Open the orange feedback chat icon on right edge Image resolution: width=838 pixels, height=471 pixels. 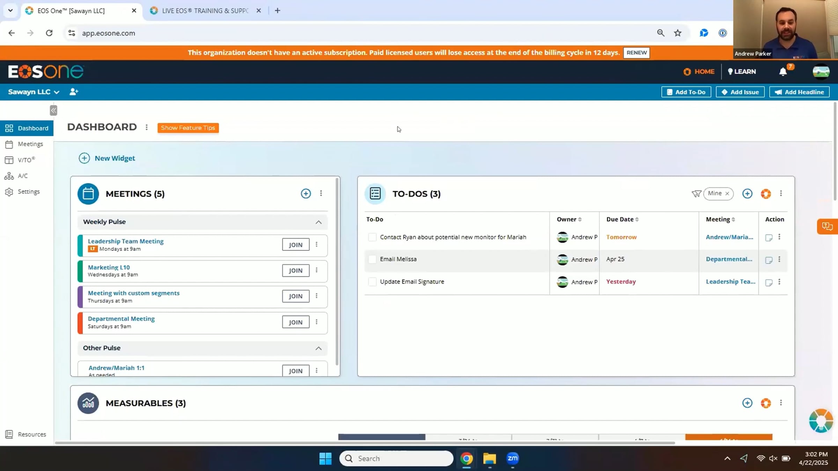pyautogui.click(x=827, y=226)
